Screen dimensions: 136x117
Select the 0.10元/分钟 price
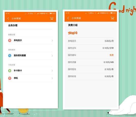pos(108,48)
